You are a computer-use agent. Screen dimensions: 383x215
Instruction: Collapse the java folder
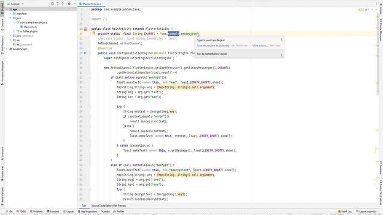tap(10, 18)
